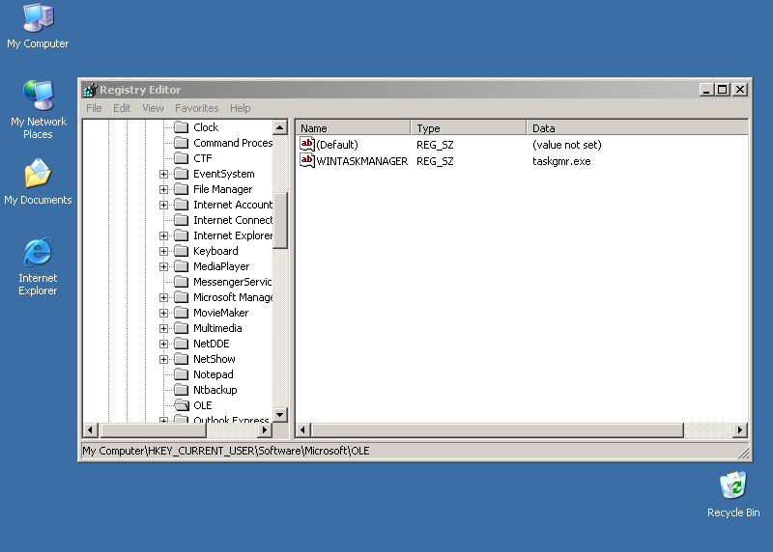Select the NetShow key label
This screenshot has height=552, width=773.
[x=214, y=359]
